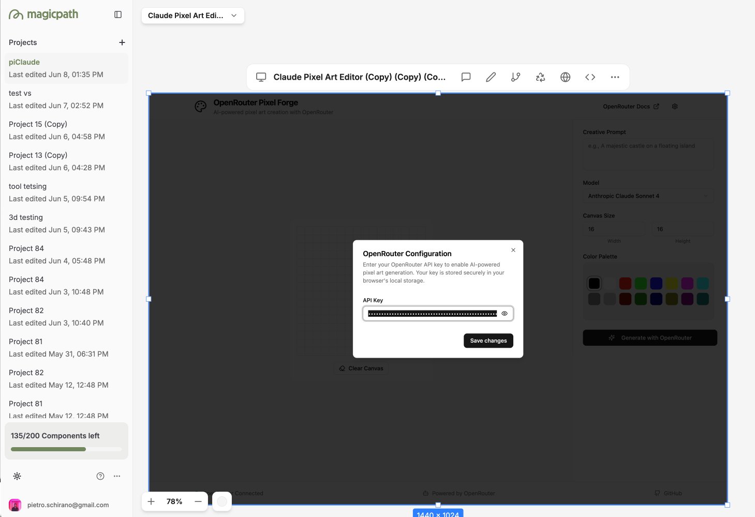The width and height of the screenshot is (755, 517).
Task: Open the comment bubble tool
Action: [466, 77]
